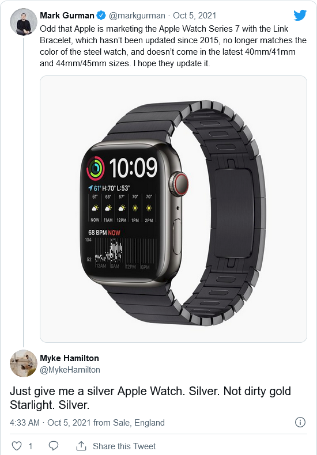Click Mark Gurman's verified badge

pyautogui.click(x=101, y=16)
